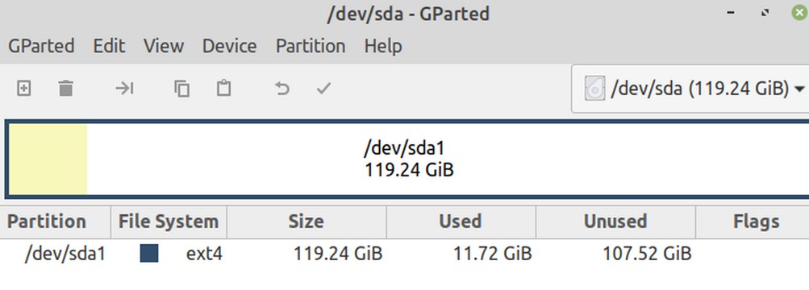Click the Size column header
This screenshot has width=809, height=290.
tap(307, 222)
